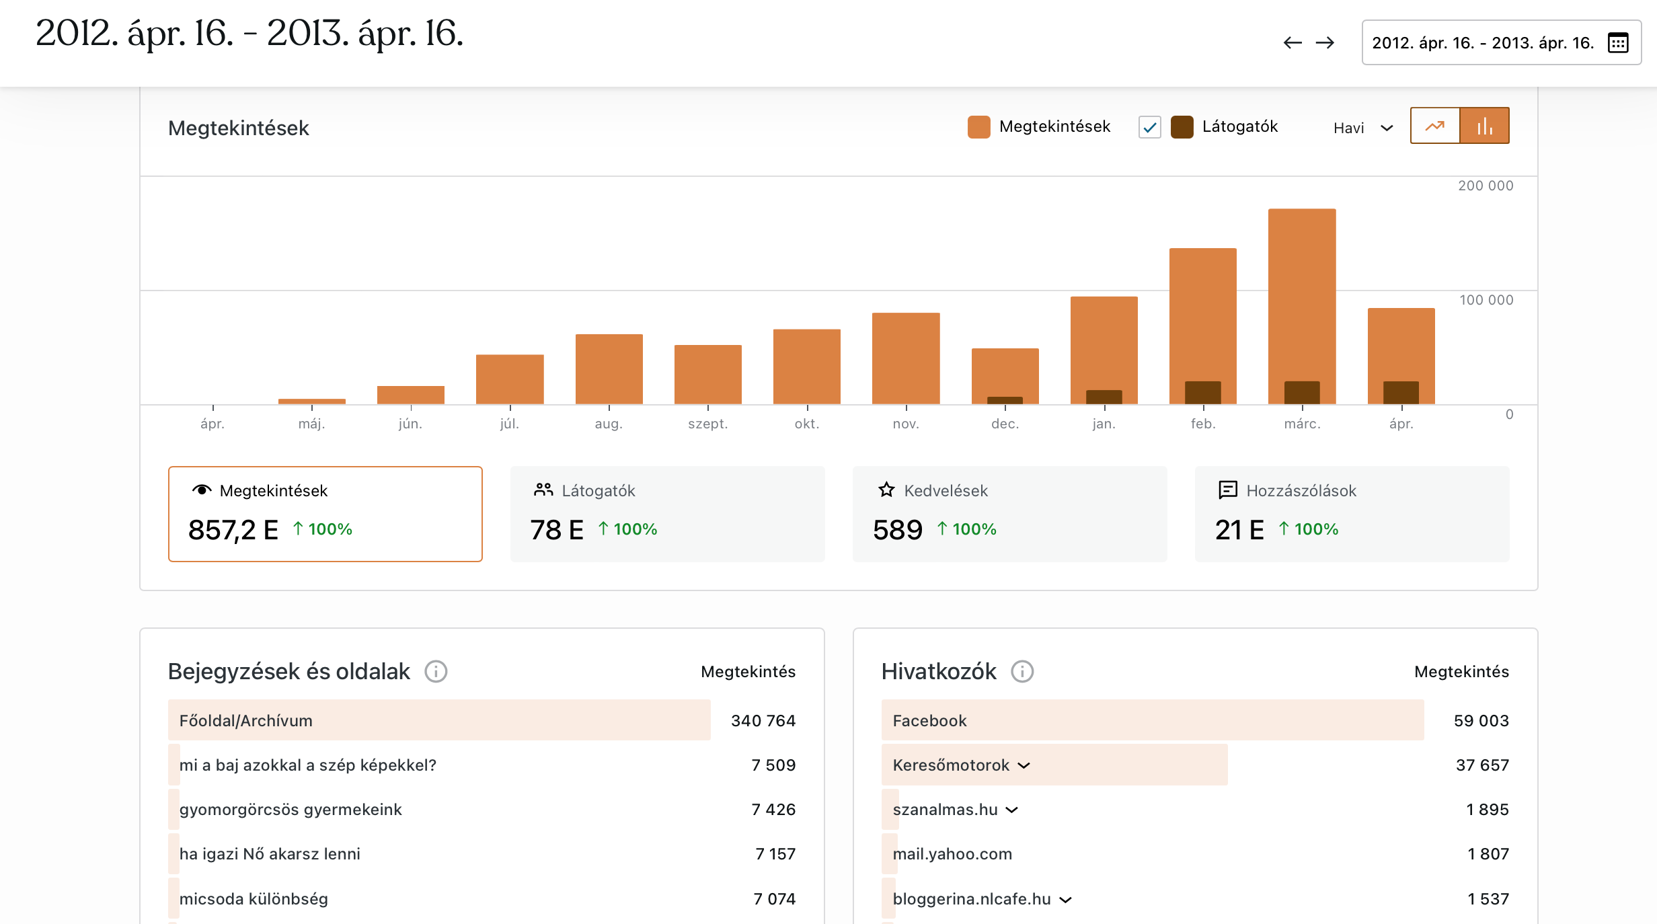Screen dimensions: 1657x924
Task: Expand szanalmas.hu referrer details
Action: [1012, 810]
